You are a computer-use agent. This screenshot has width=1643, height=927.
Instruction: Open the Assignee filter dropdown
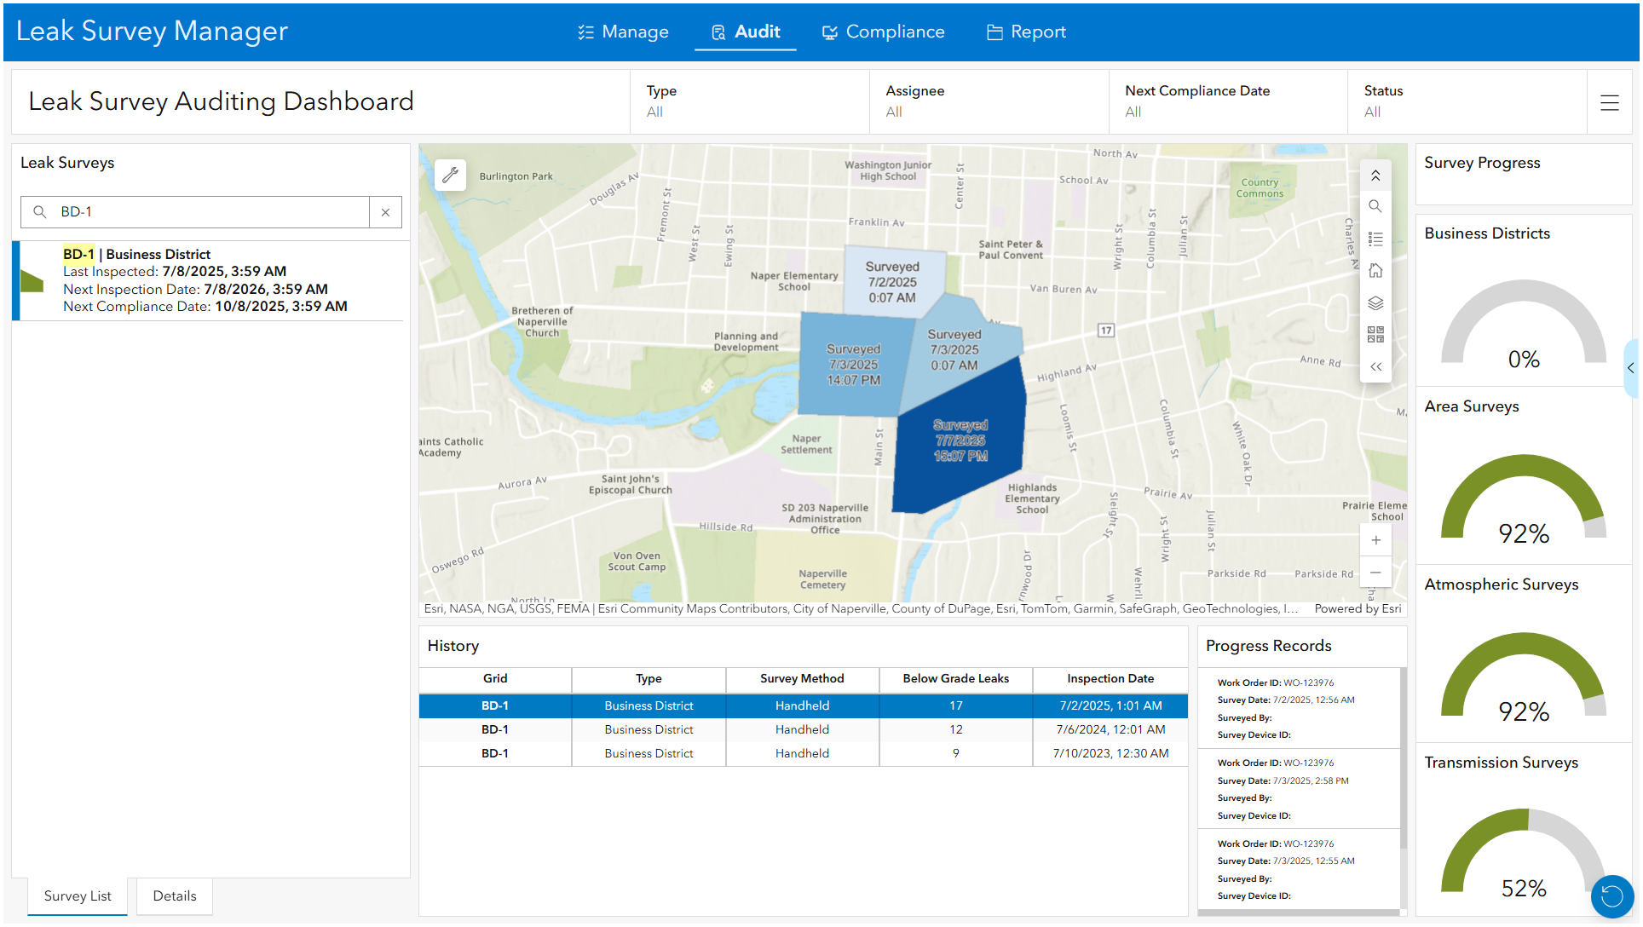tap(989, 101)
